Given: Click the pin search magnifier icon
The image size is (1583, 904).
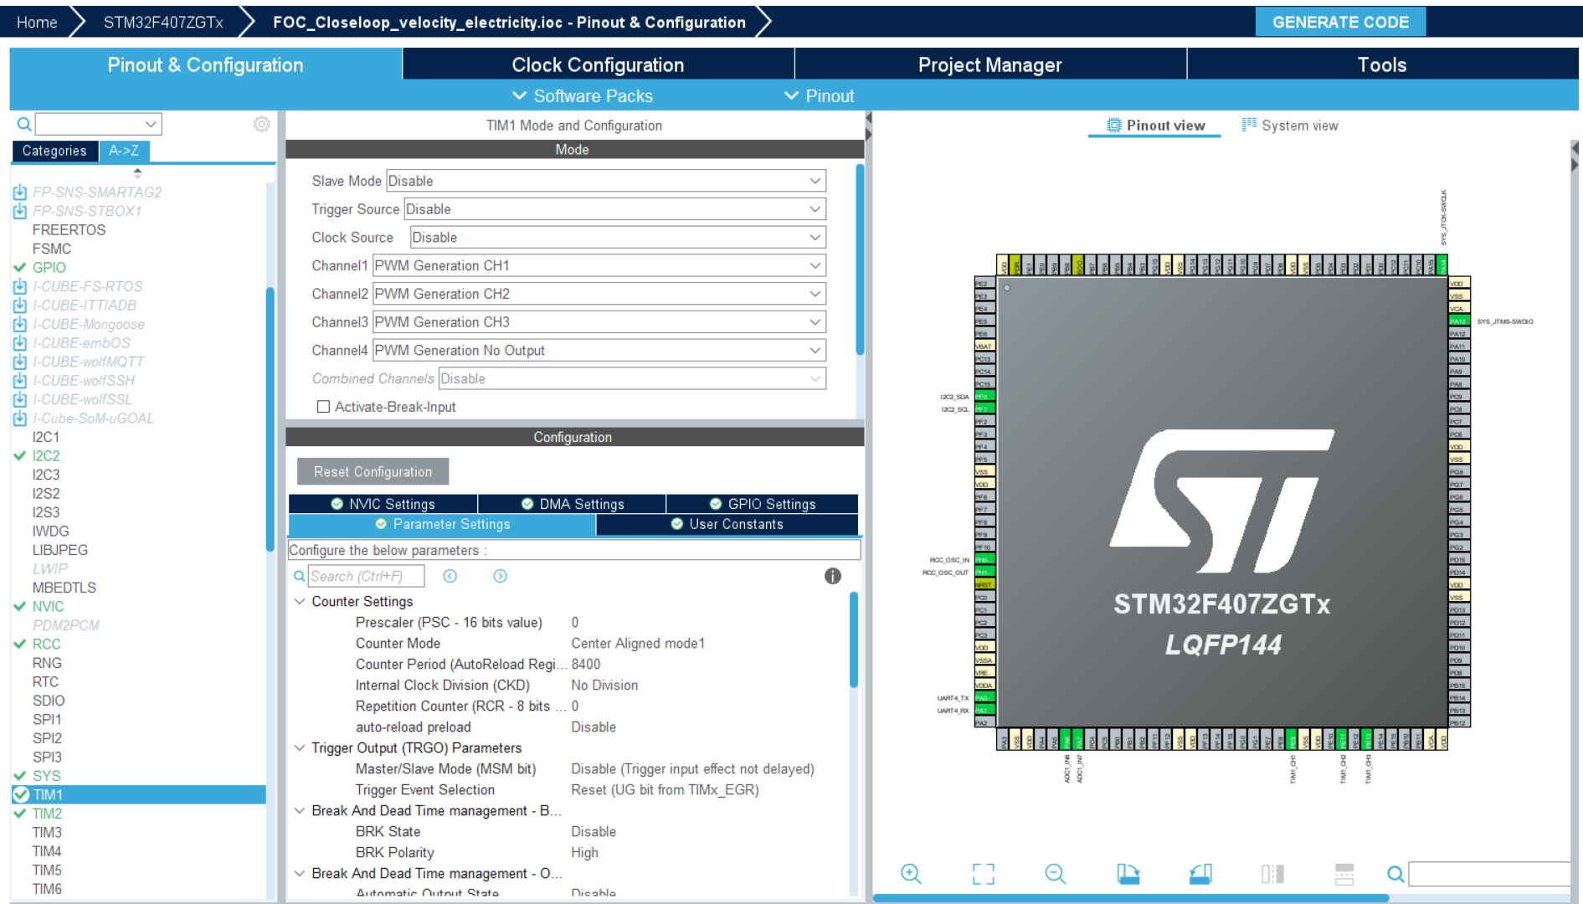Looking at the screenshot, I should tap(1395, 875).
